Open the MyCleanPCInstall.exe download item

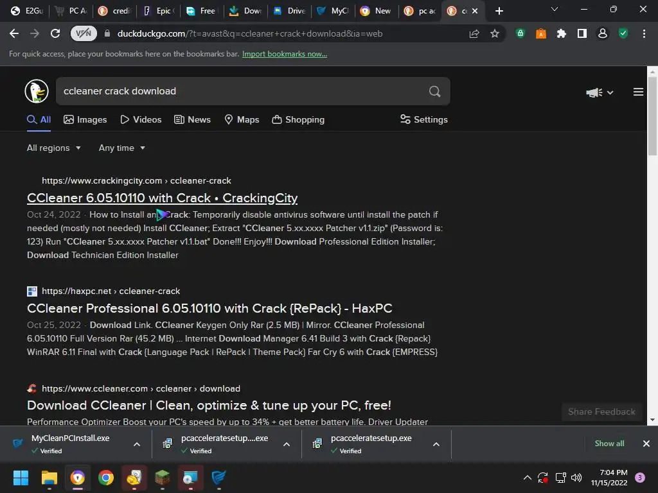[69, 444]
